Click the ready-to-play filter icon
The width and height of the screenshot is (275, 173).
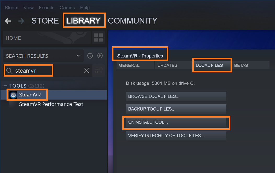[100, 56]
